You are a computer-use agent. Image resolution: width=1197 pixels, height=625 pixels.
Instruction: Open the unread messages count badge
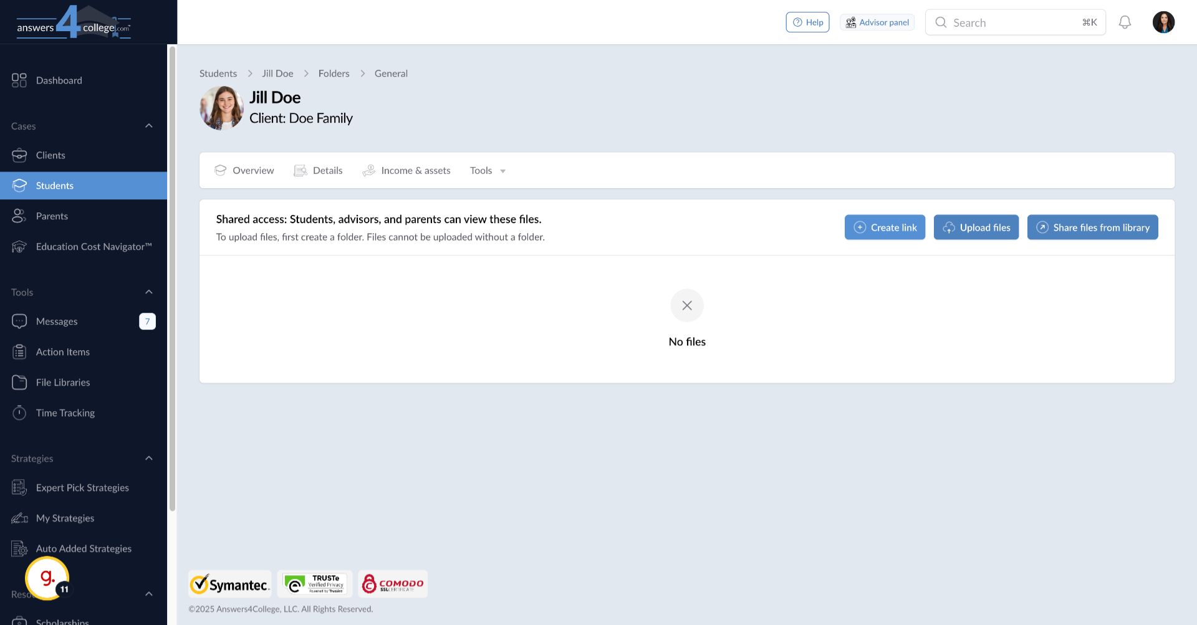pos(147,322)
